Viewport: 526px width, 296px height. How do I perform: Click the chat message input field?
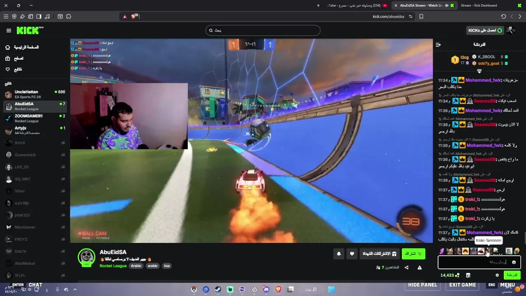click(479, 262)
